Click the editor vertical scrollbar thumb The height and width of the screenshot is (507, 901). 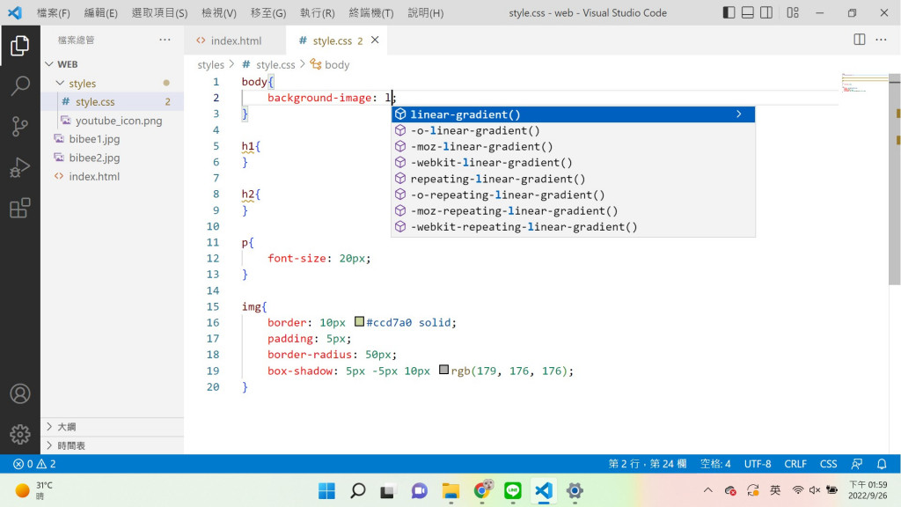[894, 180]
